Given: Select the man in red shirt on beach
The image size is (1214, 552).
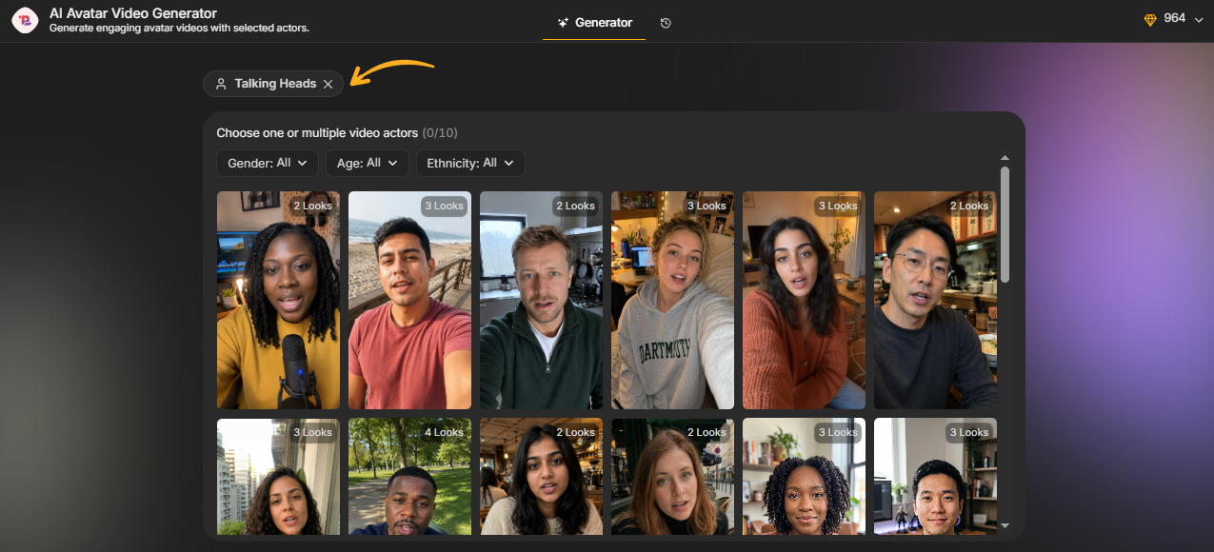Looking at the screenshot, I should pyautogui.click(x=409, y=300).
